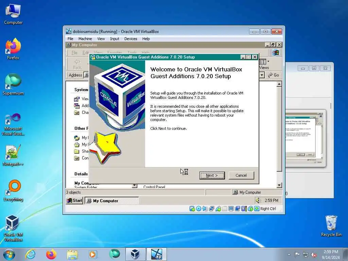348x261 pixels.
Task: Click Cancel in Guest Additions Setup
Action: pyautogui.click(x=241, y=175)
